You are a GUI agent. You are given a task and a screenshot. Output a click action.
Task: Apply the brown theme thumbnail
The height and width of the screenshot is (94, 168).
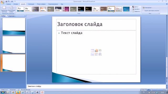pyautogui.click(x=104, y=9)
